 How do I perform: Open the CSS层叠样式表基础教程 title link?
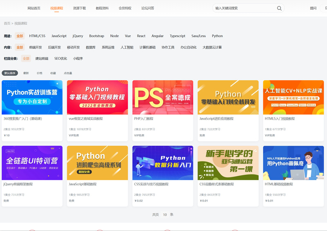(x=216, y=184)
